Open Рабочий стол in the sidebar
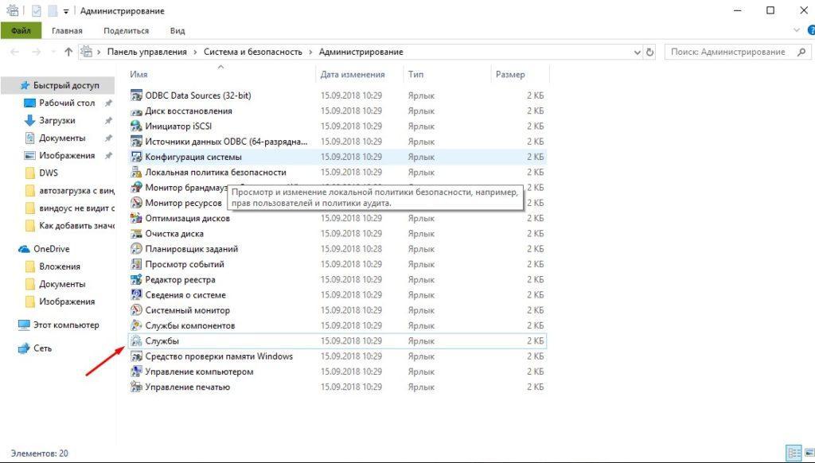The image size is (815, 463). coord(67,103)
